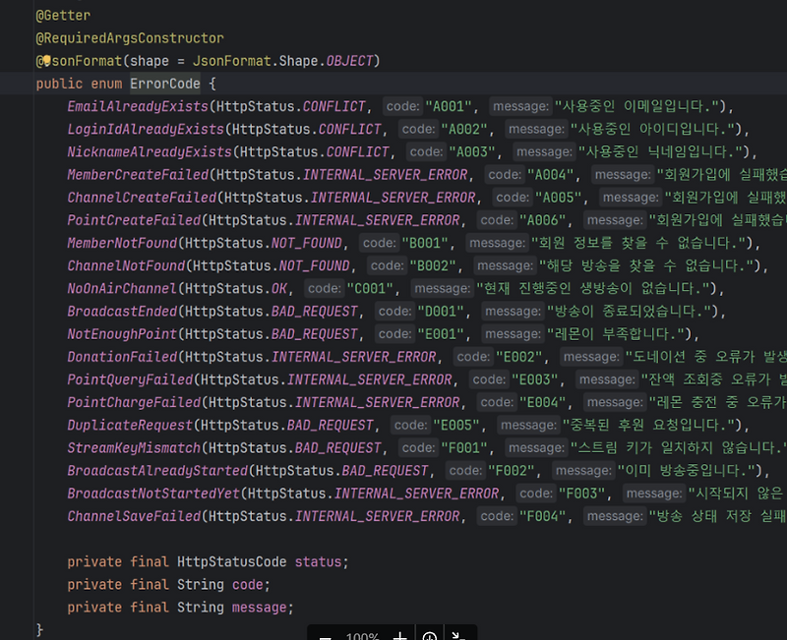
Task: Click the 100% zoom level indicator
Action: pos(361,638)
